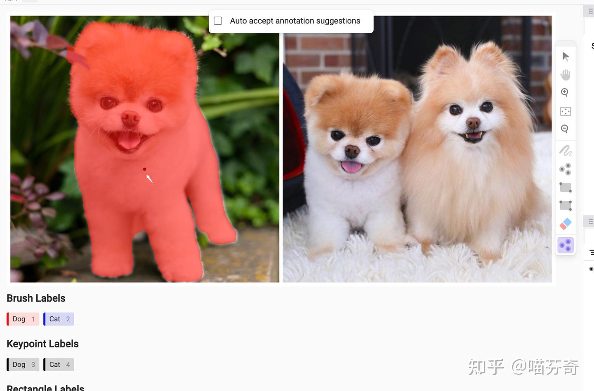Activate the purple smart keypoint tool
Viewport: 594px width, 391px height.
[566, 245]
